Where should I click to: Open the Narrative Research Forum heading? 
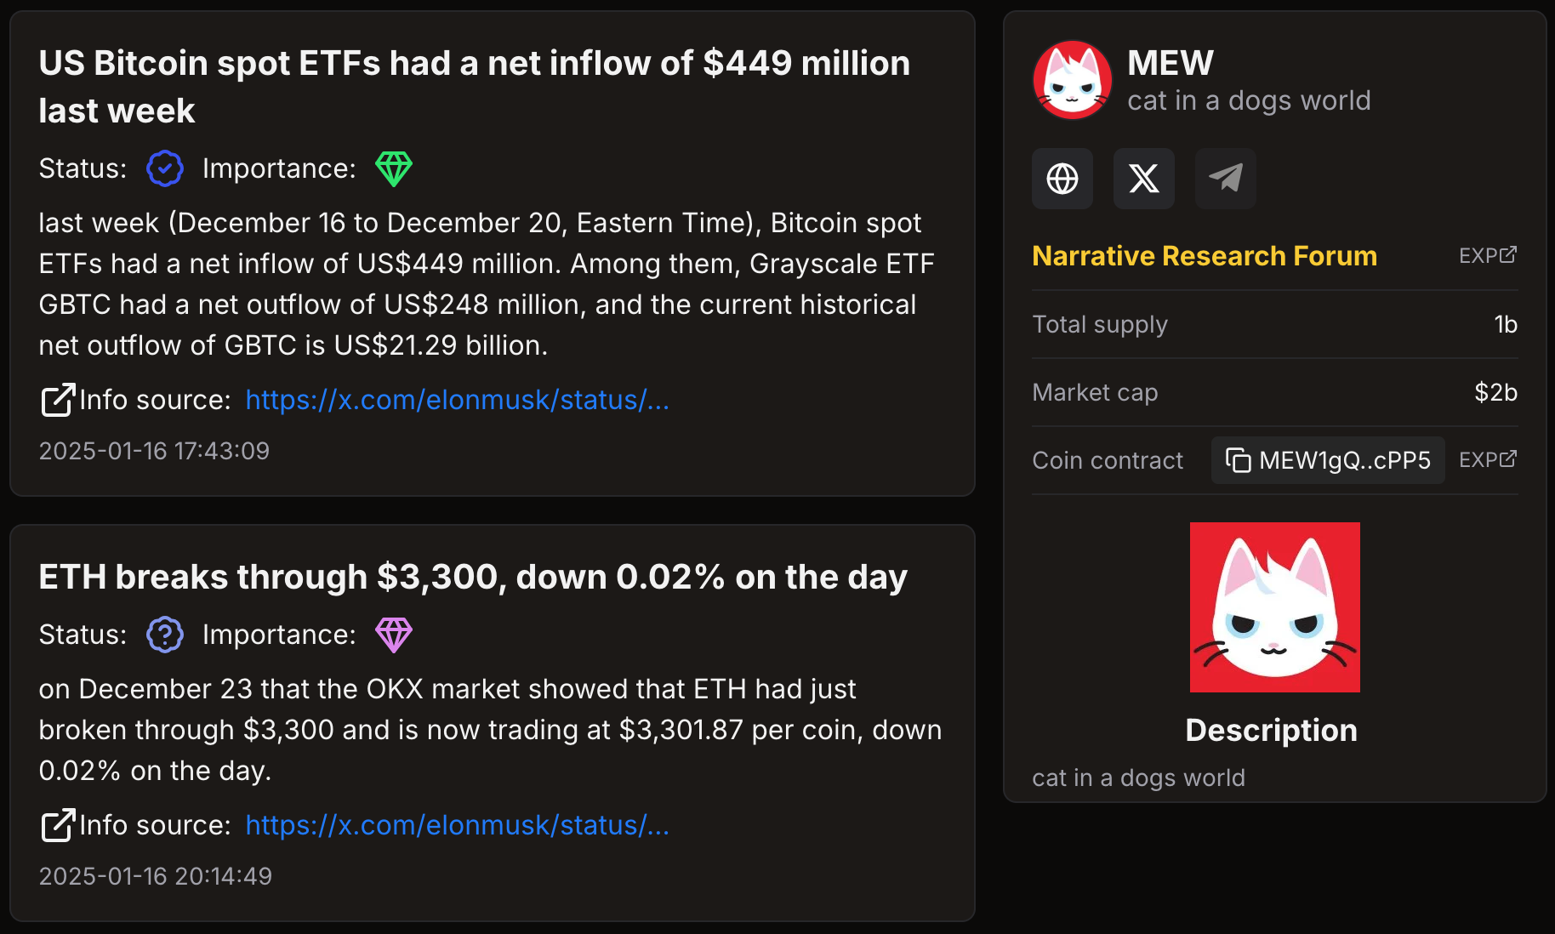click(1204, 256)
